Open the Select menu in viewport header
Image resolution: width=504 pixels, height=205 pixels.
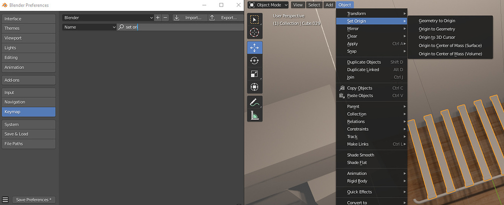click(314, 5)
